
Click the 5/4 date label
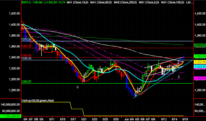[25, 120]
